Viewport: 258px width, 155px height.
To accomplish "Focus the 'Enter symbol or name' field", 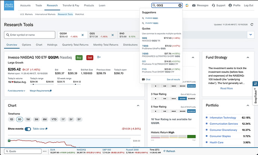I will pos(30,35).
